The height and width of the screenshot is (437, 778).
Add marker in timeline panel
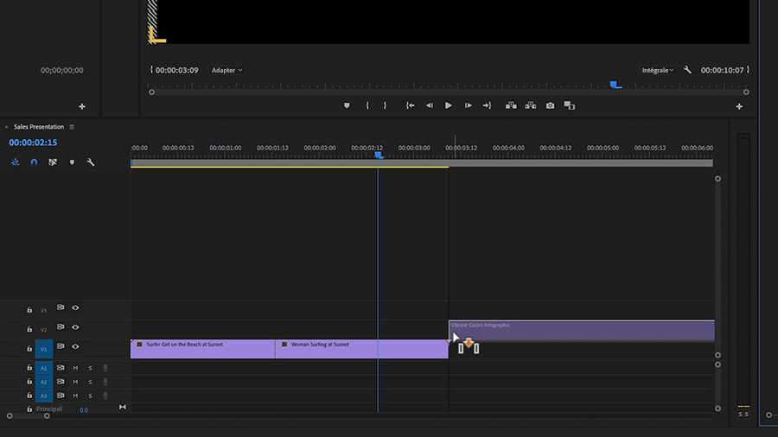(72, 162)
